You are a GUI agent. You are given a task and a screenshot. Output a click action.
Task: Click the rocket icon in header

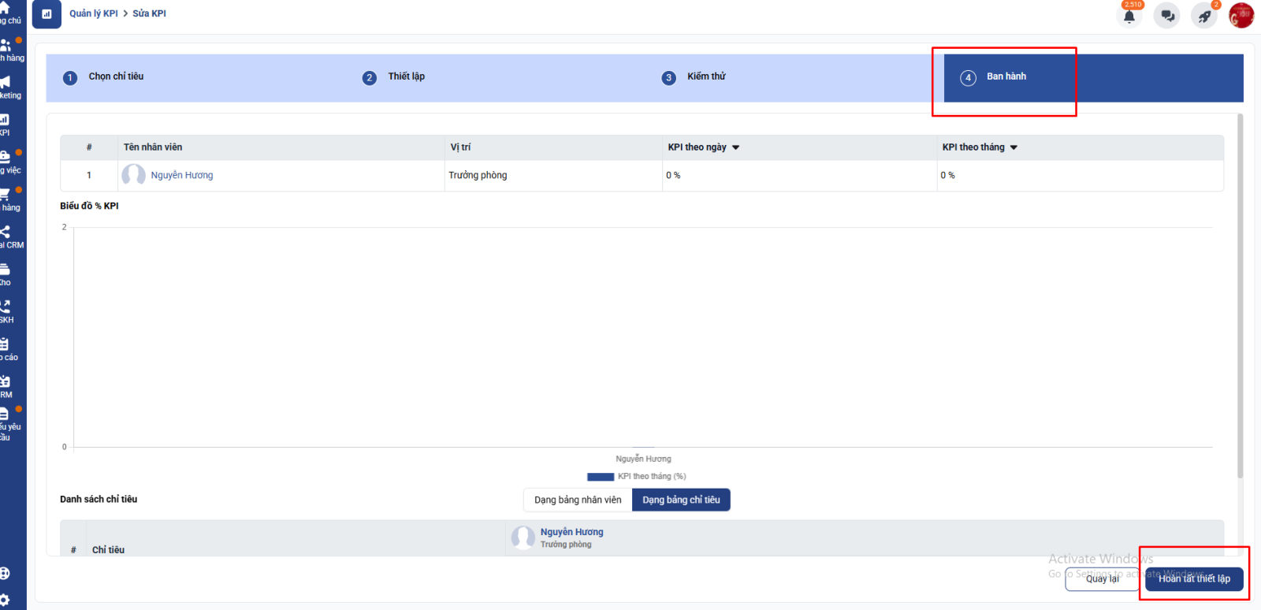click(1204, 16)
